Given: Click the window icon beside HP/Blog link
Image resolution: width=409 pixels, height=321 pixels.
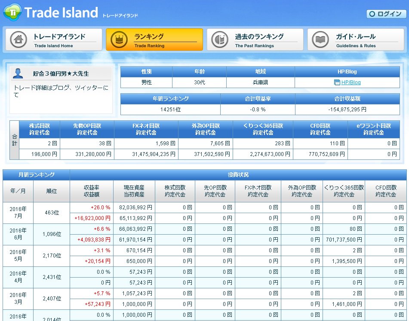Looking at the screenshot, I should click(337, 83).
